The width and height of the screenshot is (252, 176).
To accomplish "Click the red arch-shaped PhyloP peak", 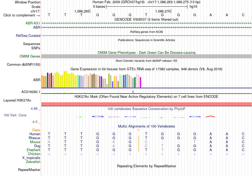I will coord(210,116).
